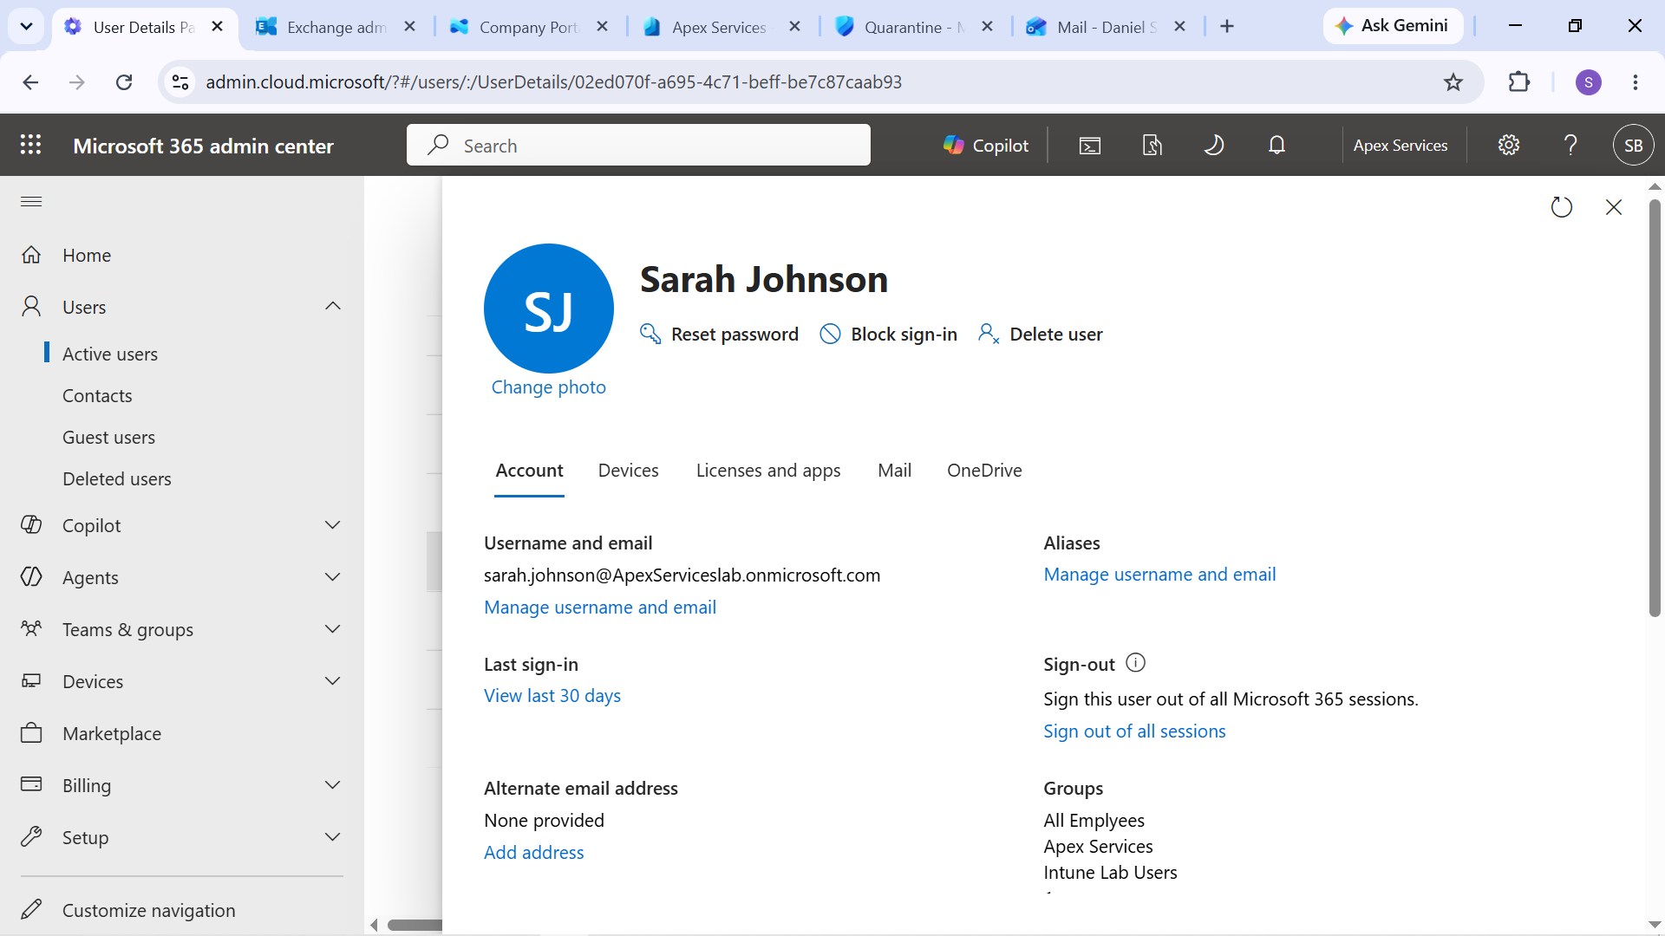The image size is (1665, 936).
Task: Manage username and email under Username
Action: pos(600,607)
